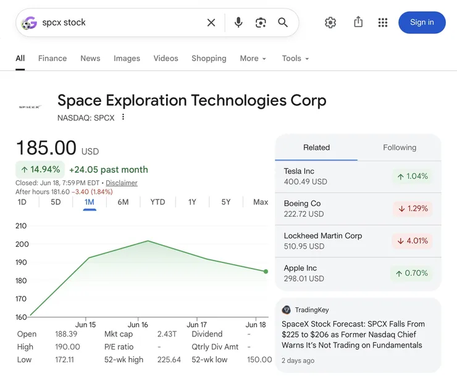Select the 6M chart range

pyautogui.click(x=123, y=202)
